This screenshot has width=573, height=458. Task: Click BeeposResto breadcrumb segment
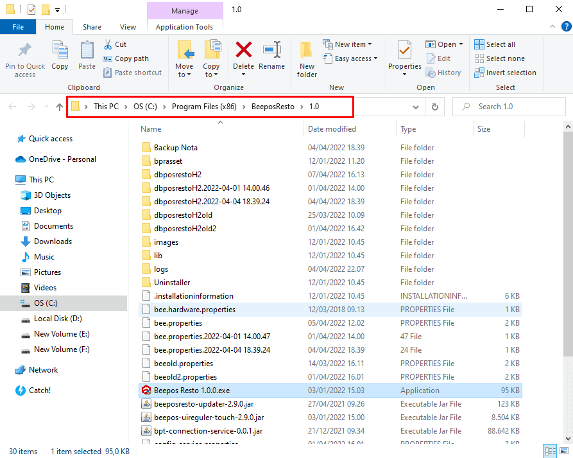tap(273, 107)
